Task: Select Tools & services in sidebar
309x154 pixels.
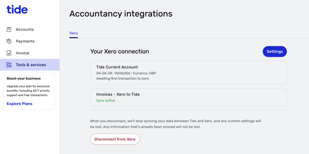Action: click(30, 65)
